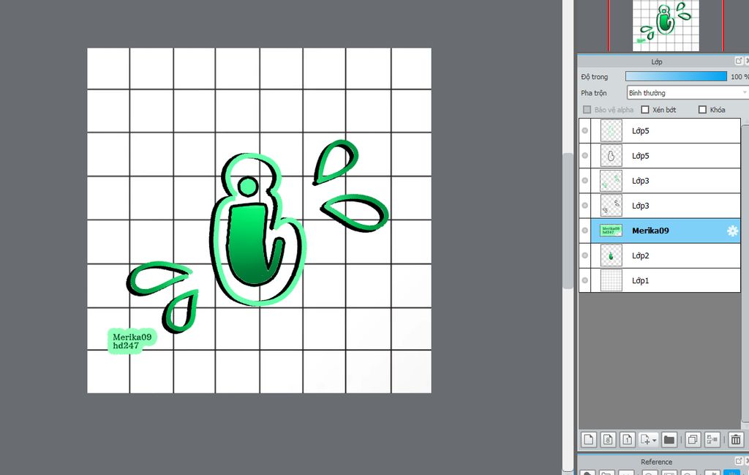Select the Merika09 text layer name
The image size is (749, 475).
[x=650, y=231]
